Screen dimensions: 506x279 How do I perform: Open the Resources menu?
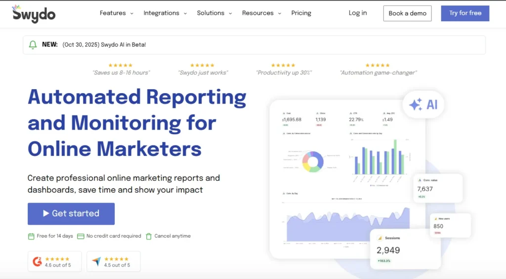point(257,13)
